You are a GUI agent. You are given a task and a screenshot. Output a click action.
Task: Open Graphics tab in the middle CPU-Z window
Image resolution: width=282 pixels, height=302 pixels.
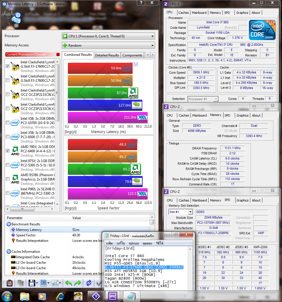point(242,115)
